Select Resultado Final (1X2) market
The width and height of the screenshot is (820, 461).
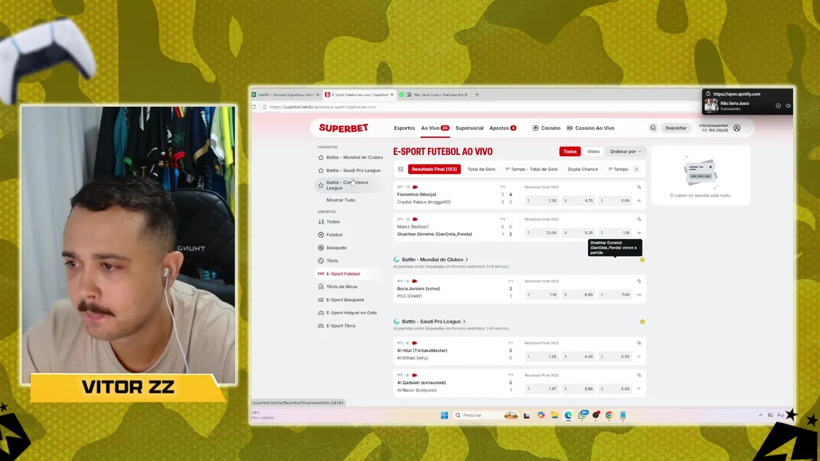(434, 169)
